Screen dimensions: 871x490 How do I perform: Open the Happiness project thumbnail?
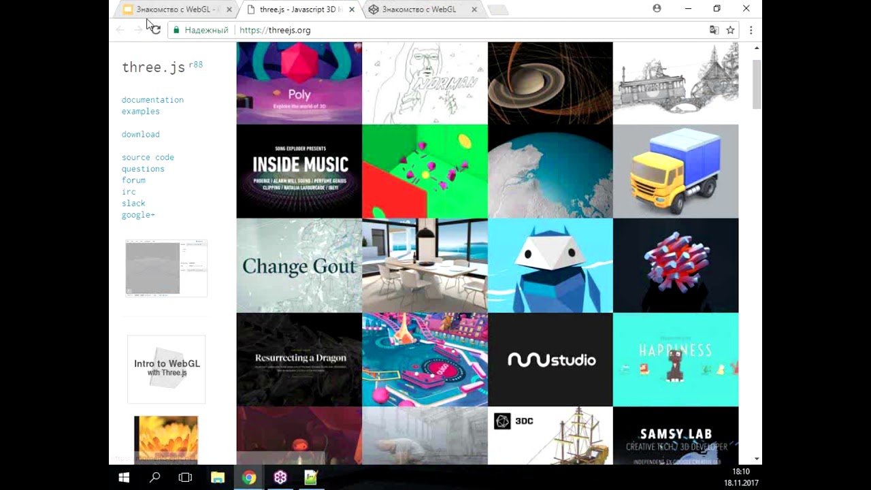(676, 359)
